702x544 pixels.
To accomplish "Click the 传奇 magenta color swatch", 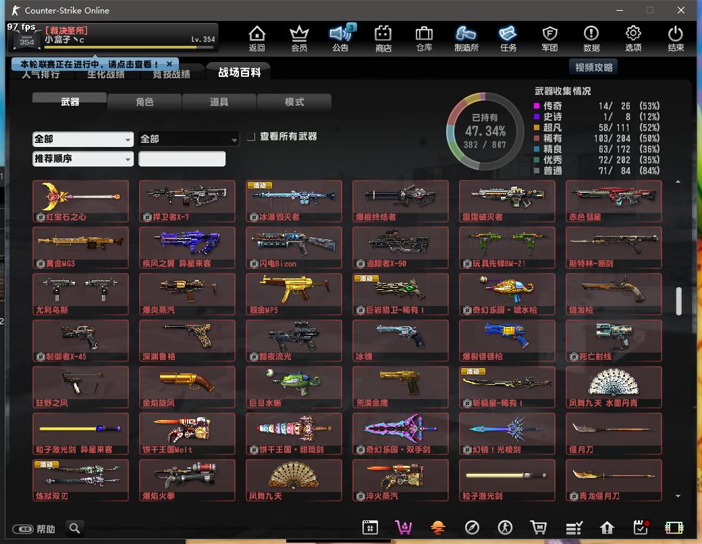I will (x=537, y=106).
